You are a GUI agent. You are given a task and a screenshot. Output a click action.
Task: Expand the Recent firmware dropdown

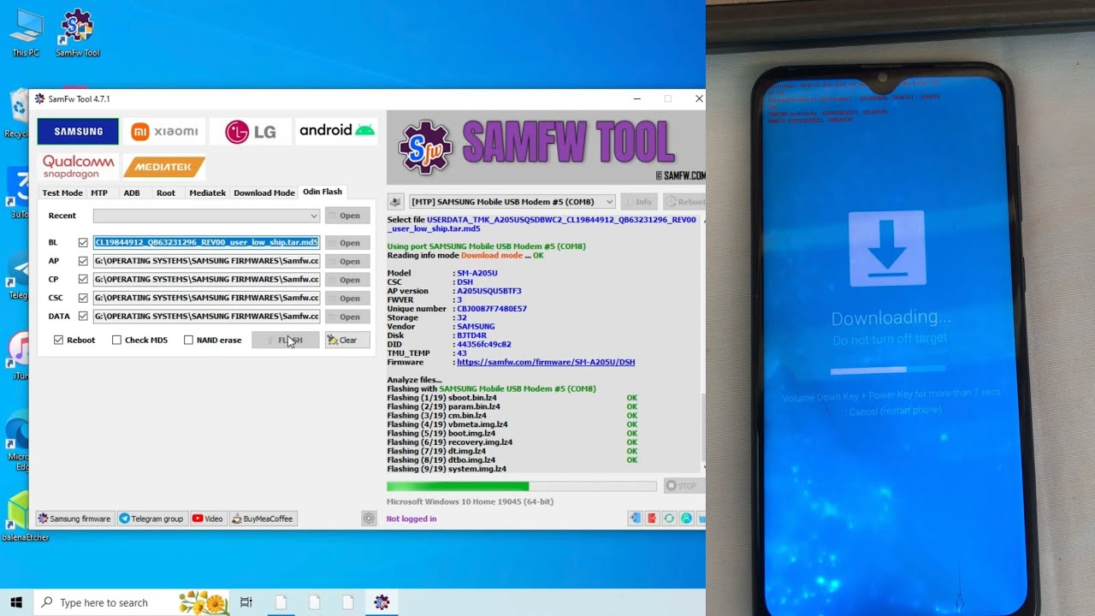[207, 216]
